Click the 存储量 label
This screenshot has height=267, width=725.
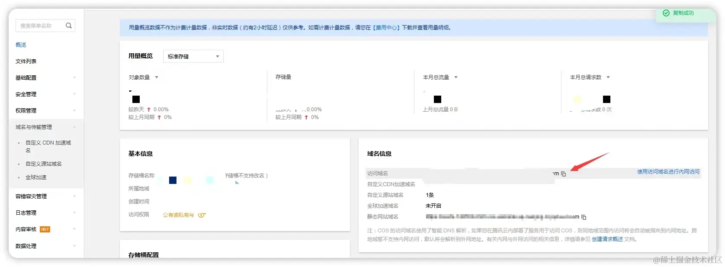[283, 77]
